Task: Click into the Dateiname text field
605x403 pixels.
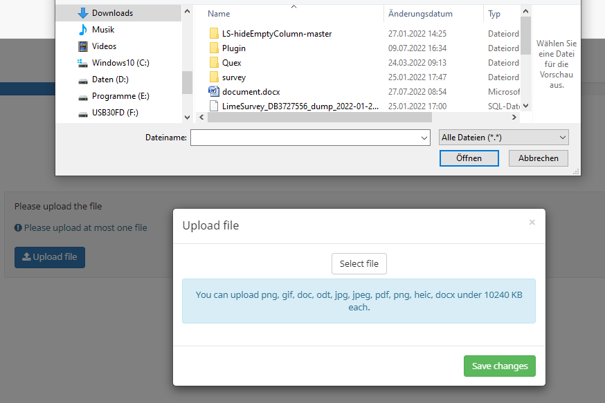Action: pyautogui.click(x=305, y=138)
